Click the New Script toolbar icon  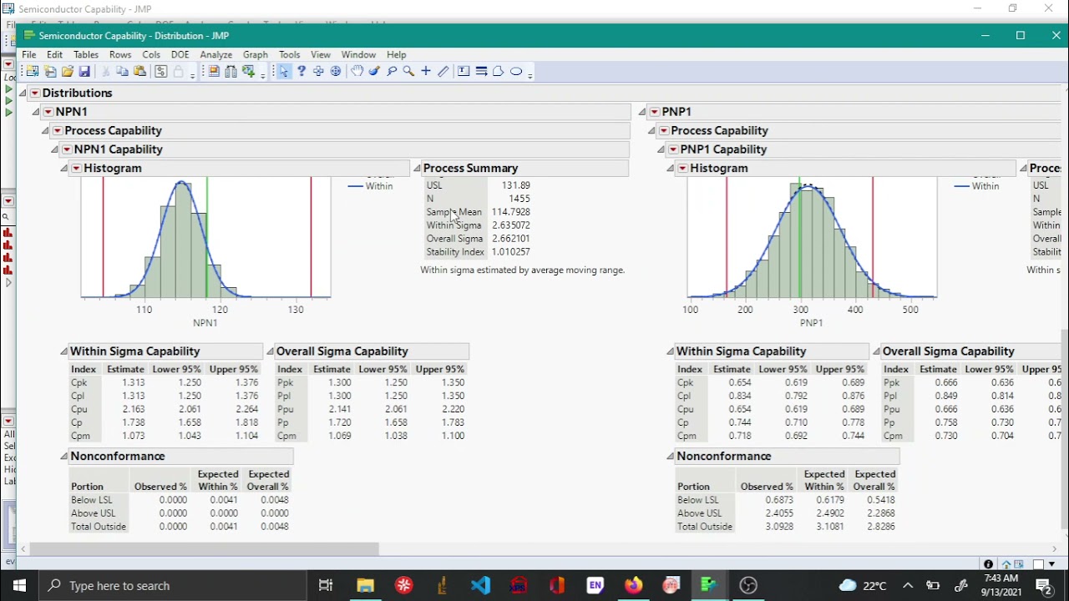50,72
